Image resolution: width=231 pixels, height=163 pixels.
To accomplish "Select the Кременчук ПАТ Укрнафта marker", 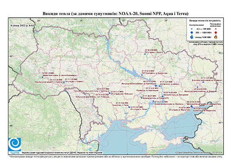I will 142,75.
